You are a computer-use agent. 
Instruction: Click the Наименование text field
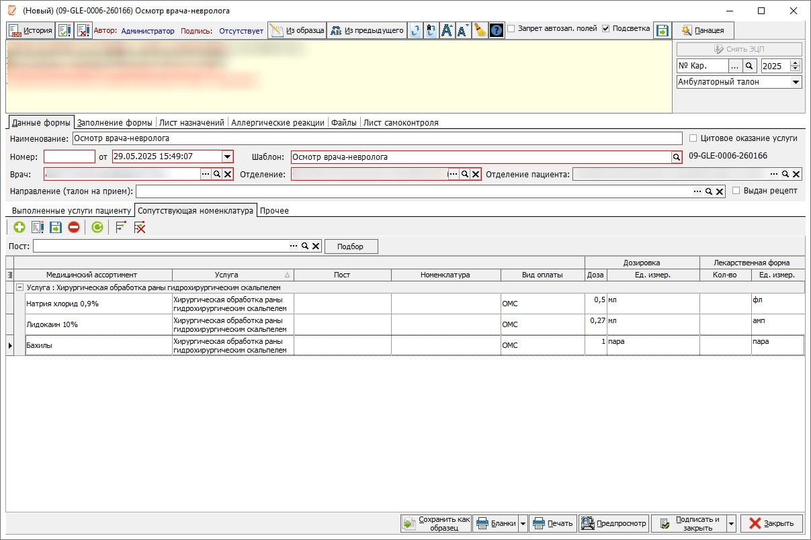(x=377, y=138)
